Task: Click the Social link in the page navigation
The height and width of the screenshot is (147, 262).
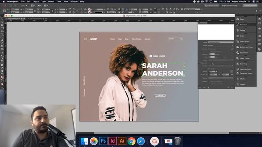Action: click(147, 39)
